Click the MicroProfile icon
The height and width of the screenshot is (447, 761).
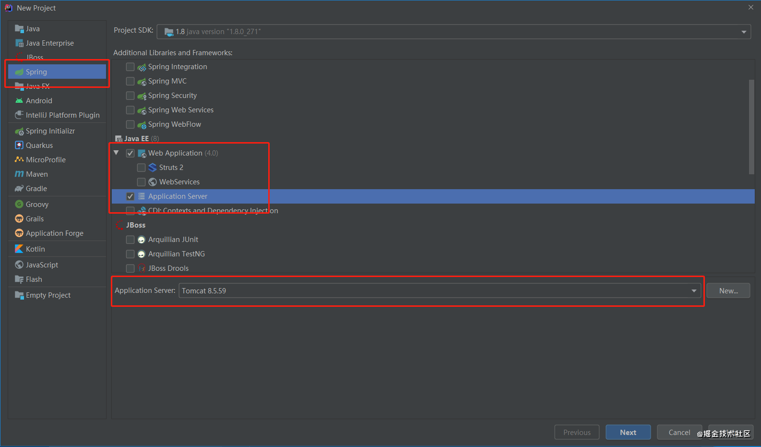19,159
